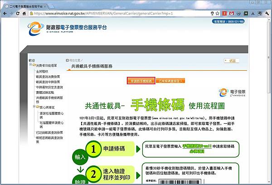This screenshot has width=272, height=185.
Task: Click the round blue extension icon
Action: [239, 13]
